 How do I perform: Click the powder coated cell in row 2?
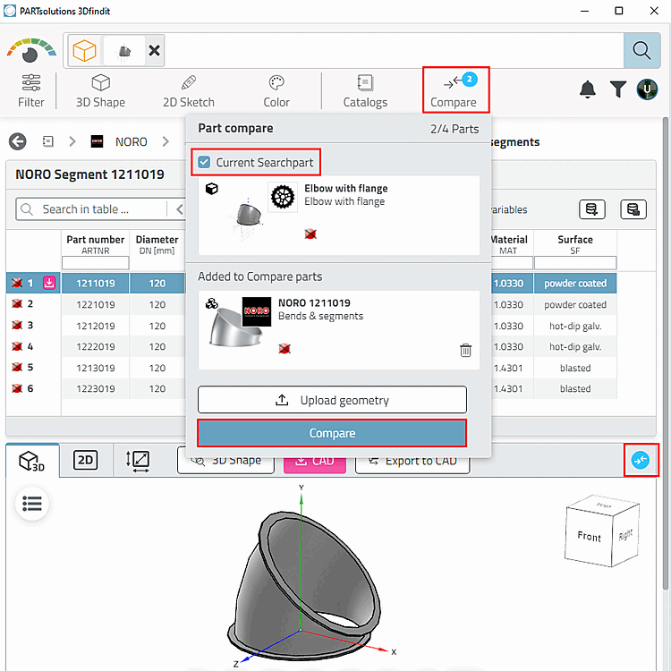coord(575,304)
